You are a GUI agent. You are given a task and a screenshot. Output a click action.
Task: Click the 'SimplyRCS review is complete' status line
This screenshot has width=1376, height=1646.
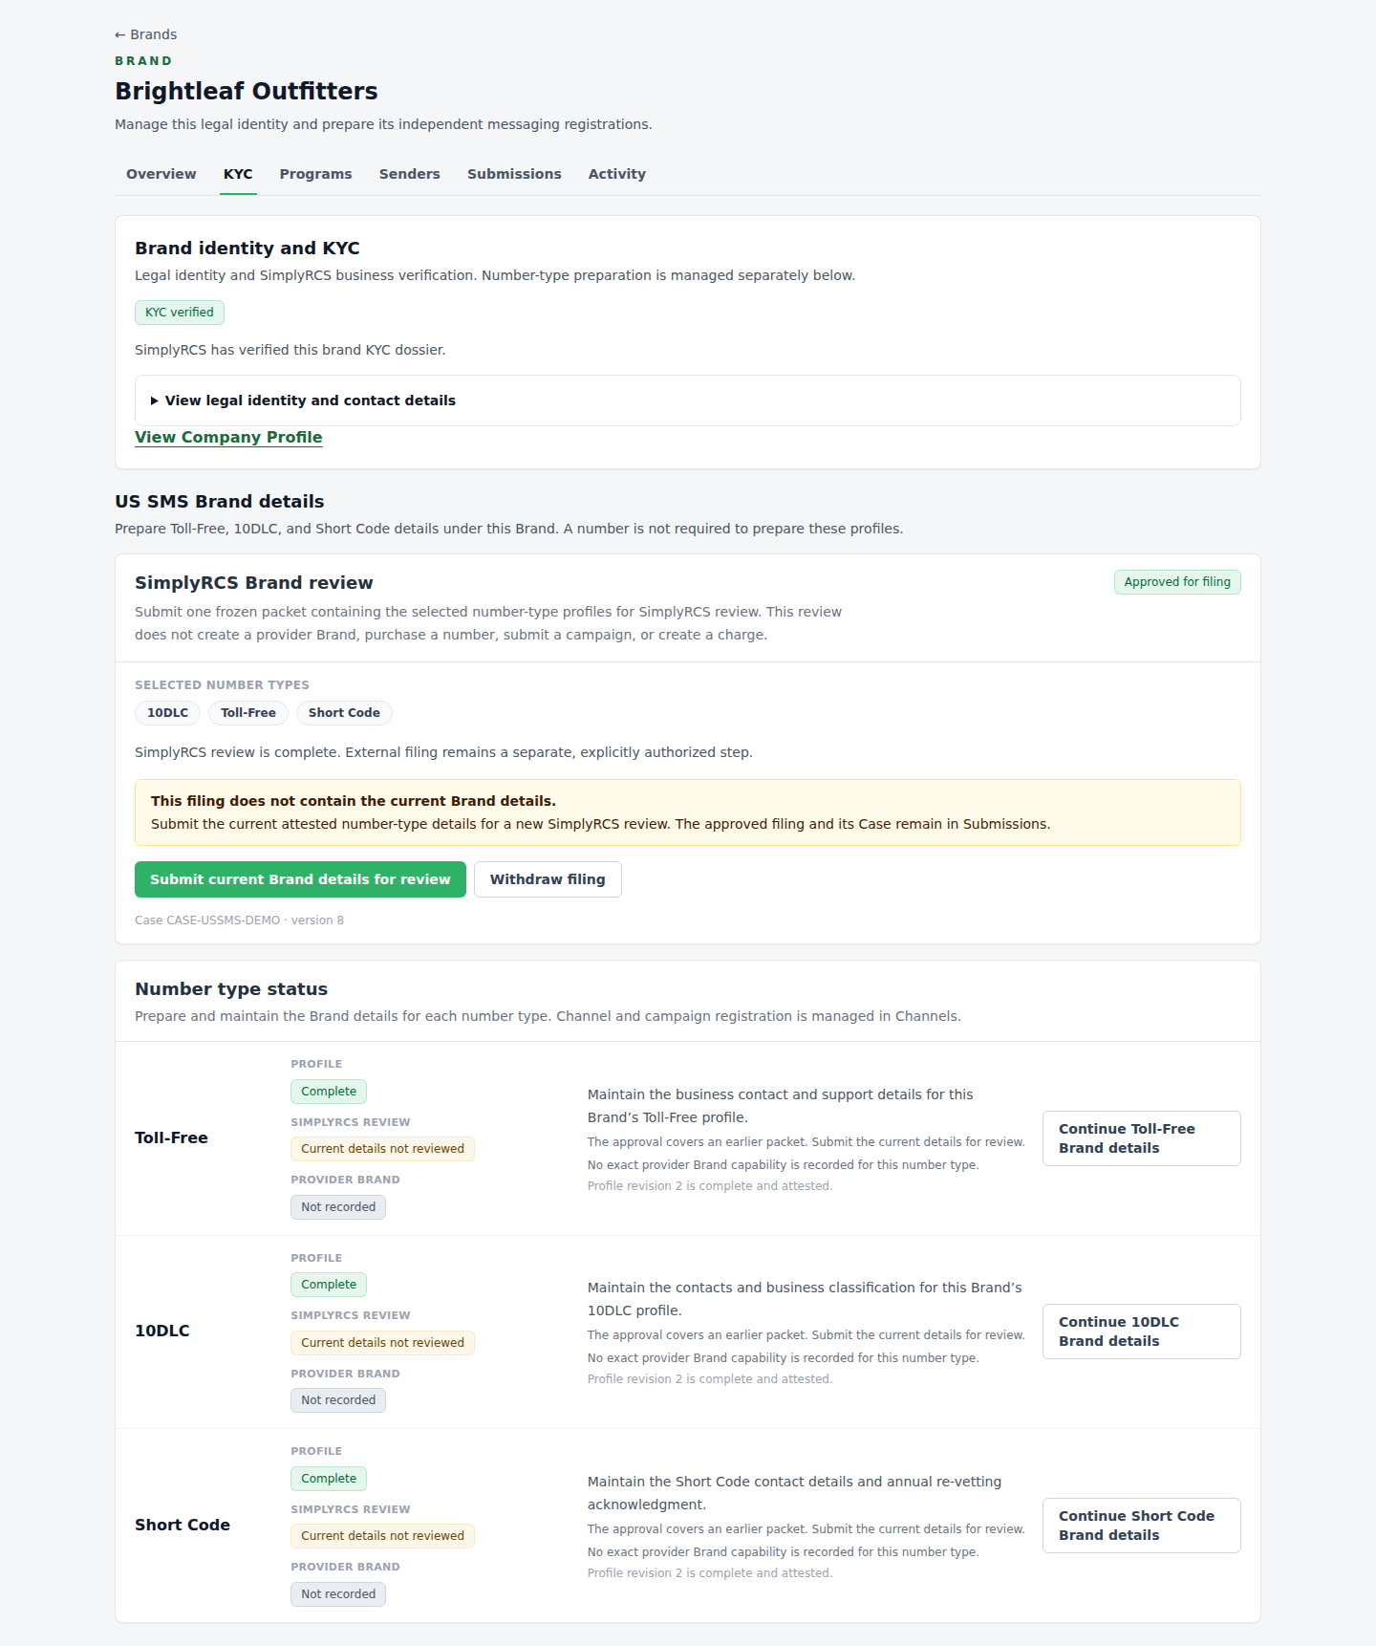pos(443,752)
